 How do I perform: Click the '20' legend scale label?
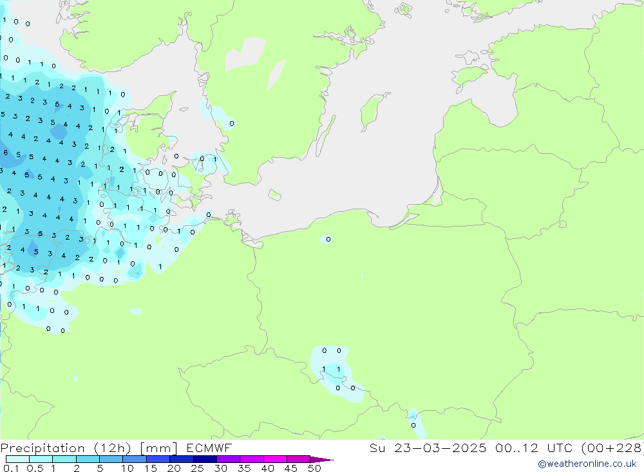174,468
